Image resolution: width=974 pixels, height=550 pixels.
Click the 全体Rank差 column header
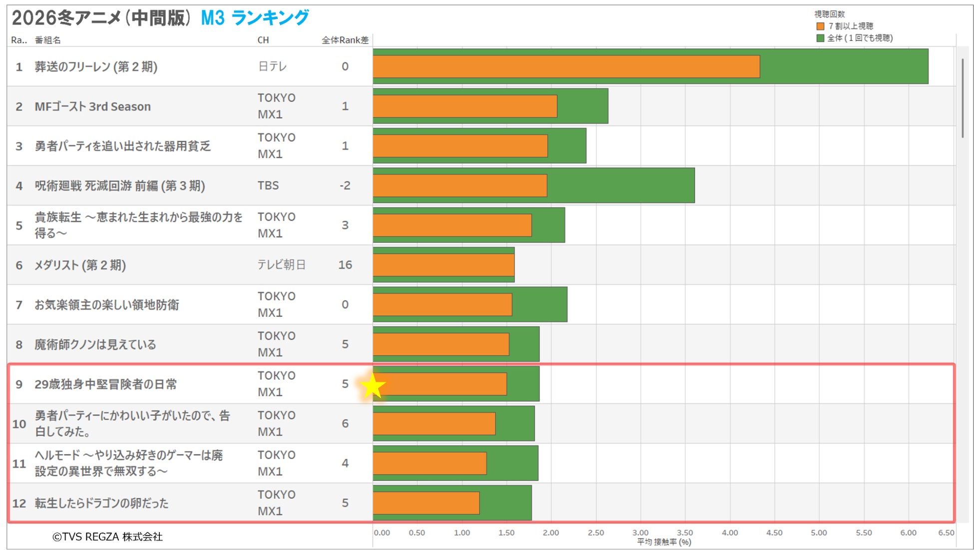pyautogui.click(x=345, y=40)
